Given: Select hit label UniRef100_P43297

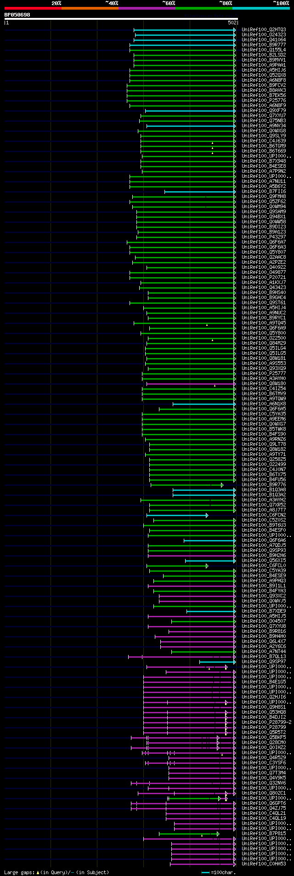Looking at the screenshot, I should pyautogui.click(x=264, y=237).
